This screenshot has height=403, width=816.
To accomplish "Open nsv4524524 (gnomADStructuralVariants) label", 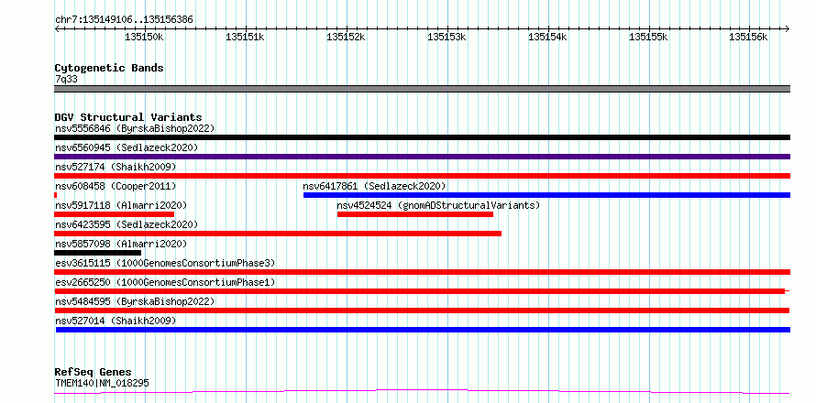I will 438,205.
